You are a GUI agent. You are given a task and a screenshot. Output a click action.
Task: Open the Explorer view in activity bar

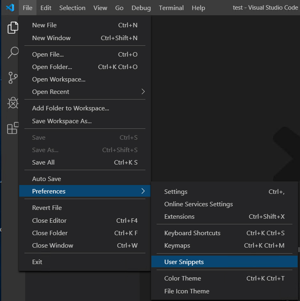point(13,28)
